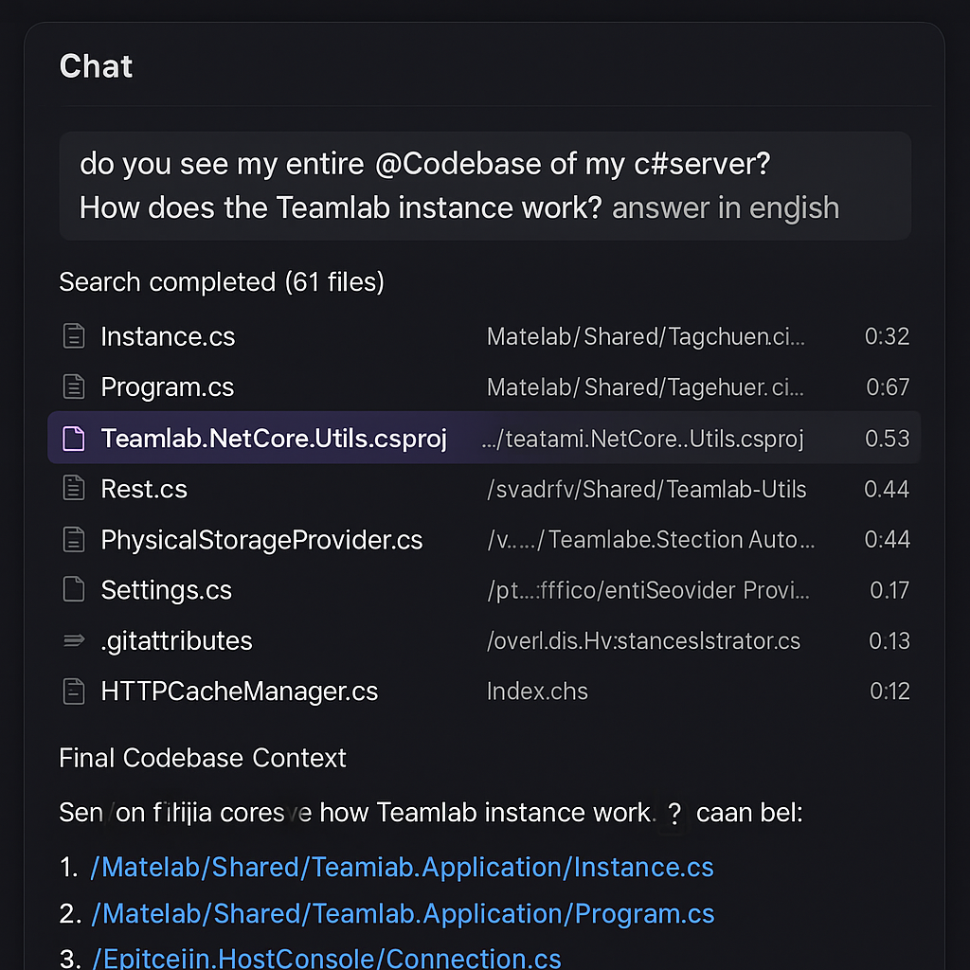Click the user message about @Codebase
The image size is (970, 970).
[485, 186]
